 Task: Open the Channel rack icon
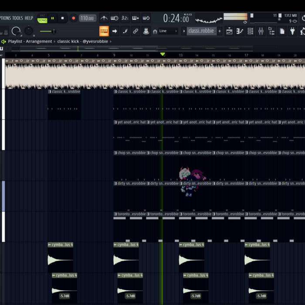251,31
